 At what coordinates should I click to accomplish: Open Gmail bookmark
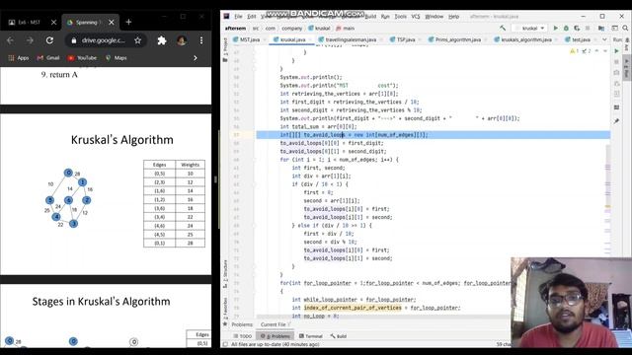[x=48, y=58]
